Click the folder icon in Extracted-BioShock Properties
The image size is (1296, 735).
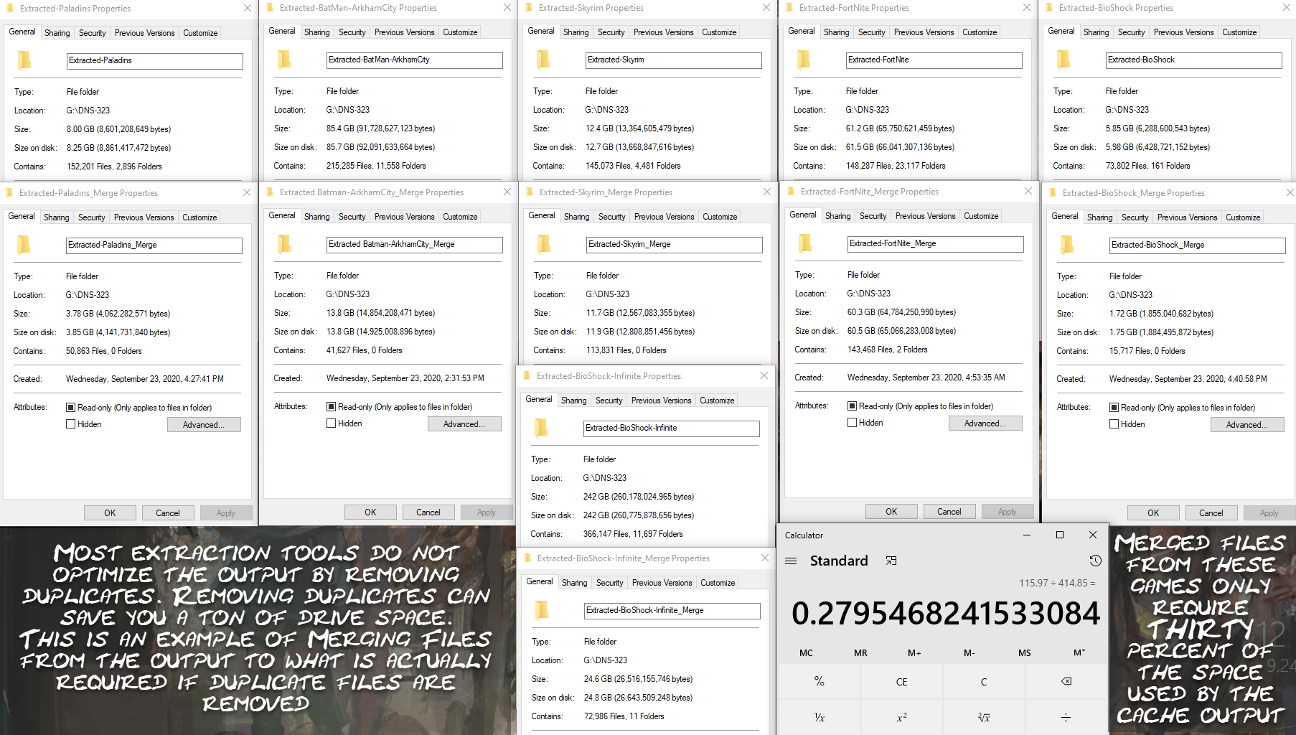point(1064,60)
